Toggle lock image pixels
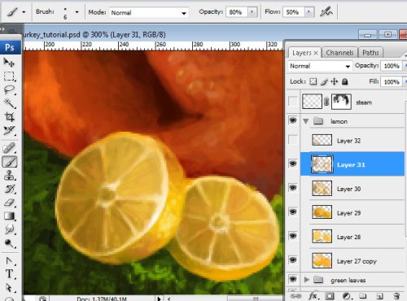Screen dimensions: 407x301 click(324, 81)
